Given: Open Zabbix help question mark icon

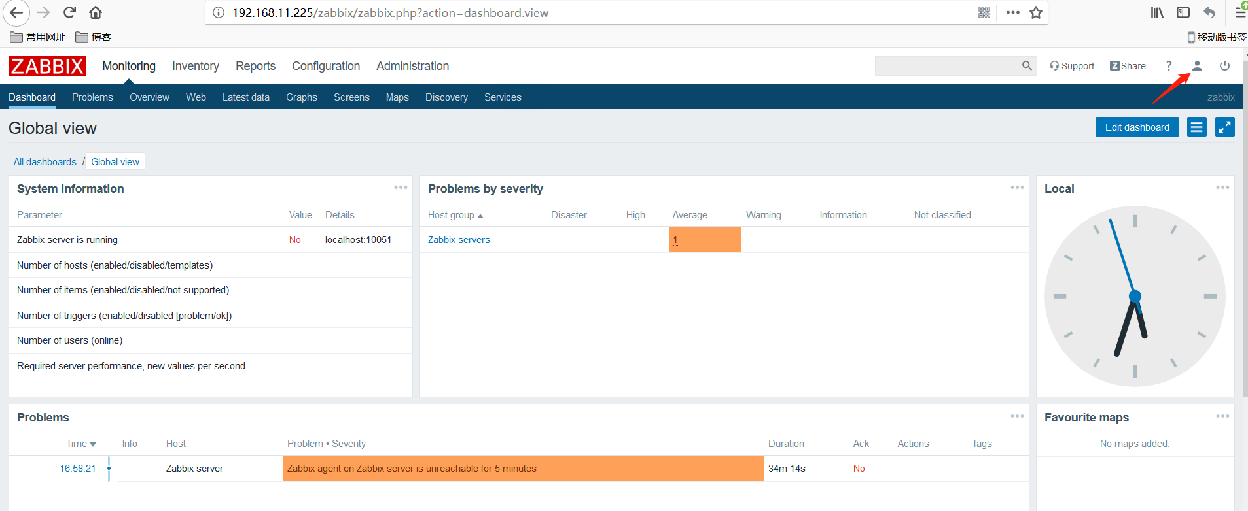Looking at the screenshot, I should (x=1169, y=66).
